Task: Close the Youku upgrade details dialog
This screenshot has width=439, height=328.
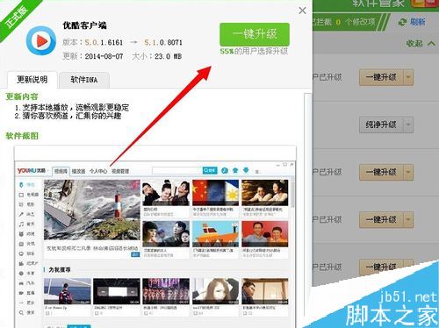Action: point(302,11)
